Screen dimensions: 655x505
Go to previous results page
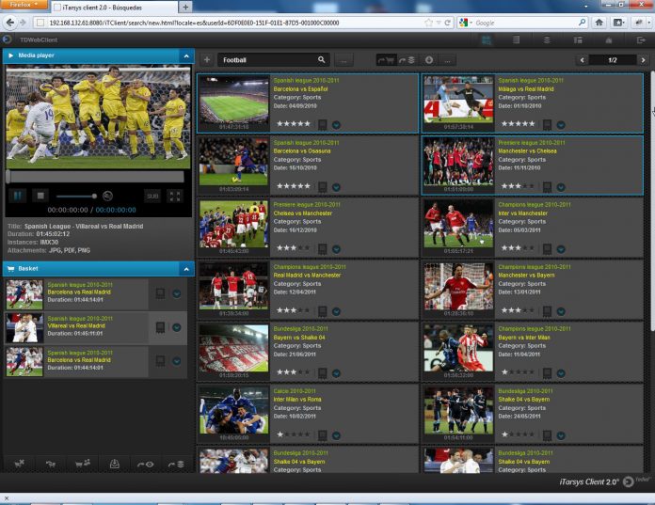point(583,60)
